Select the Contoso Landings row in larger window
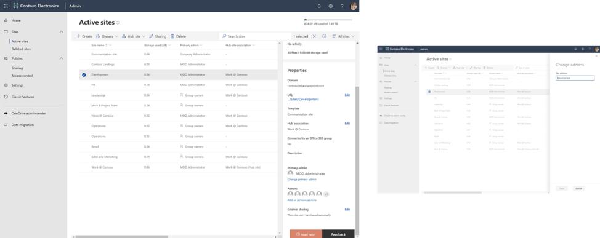Viewport: 600px width, 238px height. [x=178, y=64]
